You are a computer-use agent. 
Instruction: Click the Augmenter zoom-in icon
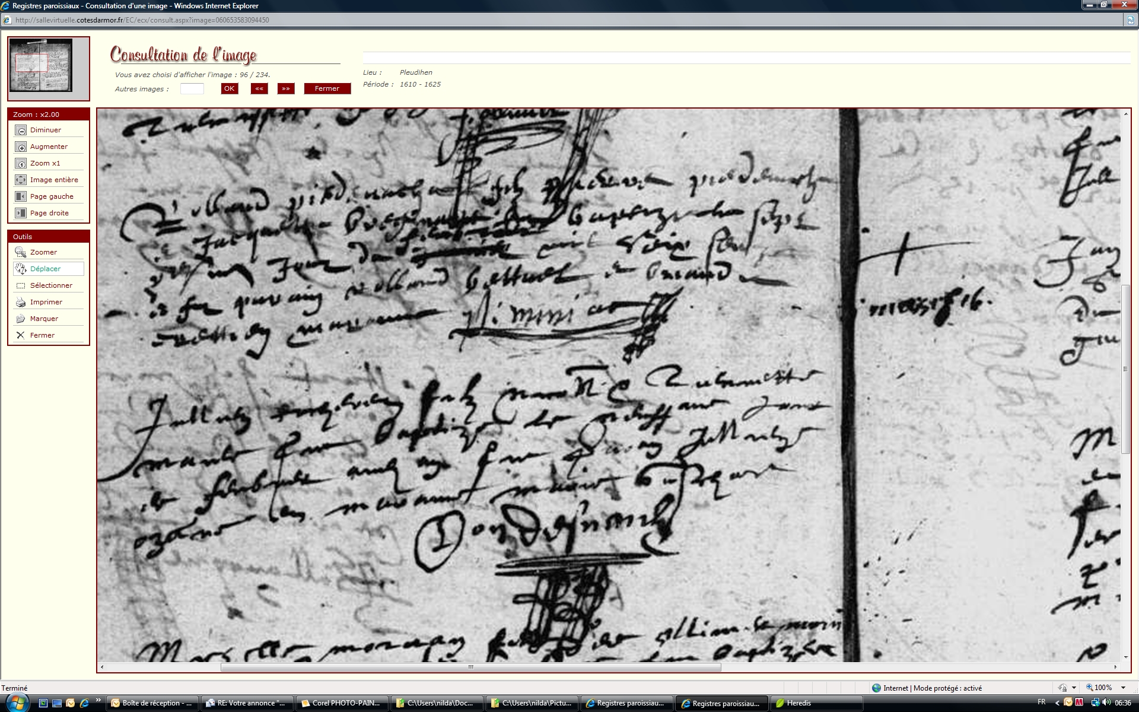(x=21, y=147)
